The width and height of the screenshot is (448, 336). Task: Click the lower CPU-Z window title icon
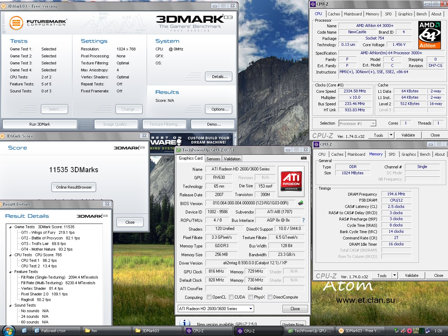pyautogui.click(x=316, y=144)
